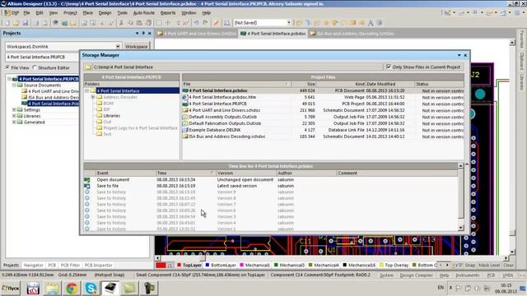Select the File View radio button

coord(7,67)
